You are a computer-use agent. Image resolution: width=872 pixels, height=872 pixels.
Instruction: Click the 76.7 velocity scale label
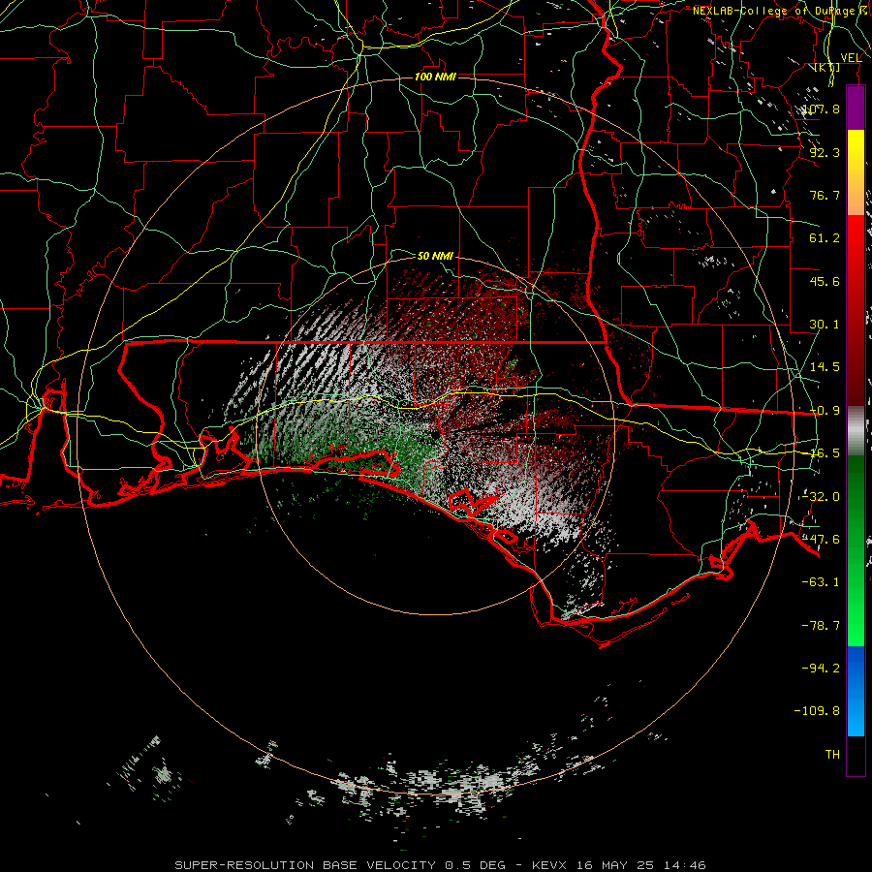pyautogui.click(x=825, y=195)
